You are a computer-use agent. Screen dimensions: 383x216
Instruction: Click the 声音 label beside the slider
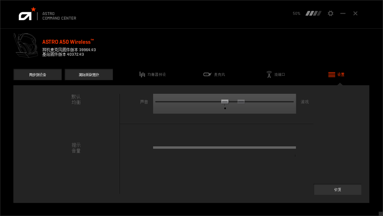144,102
